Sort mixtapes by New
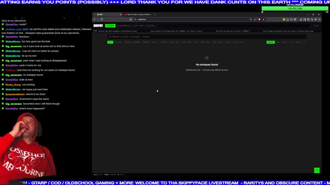Image resolution: width=330 pixels, height=185 pixels. click(278, 42)
